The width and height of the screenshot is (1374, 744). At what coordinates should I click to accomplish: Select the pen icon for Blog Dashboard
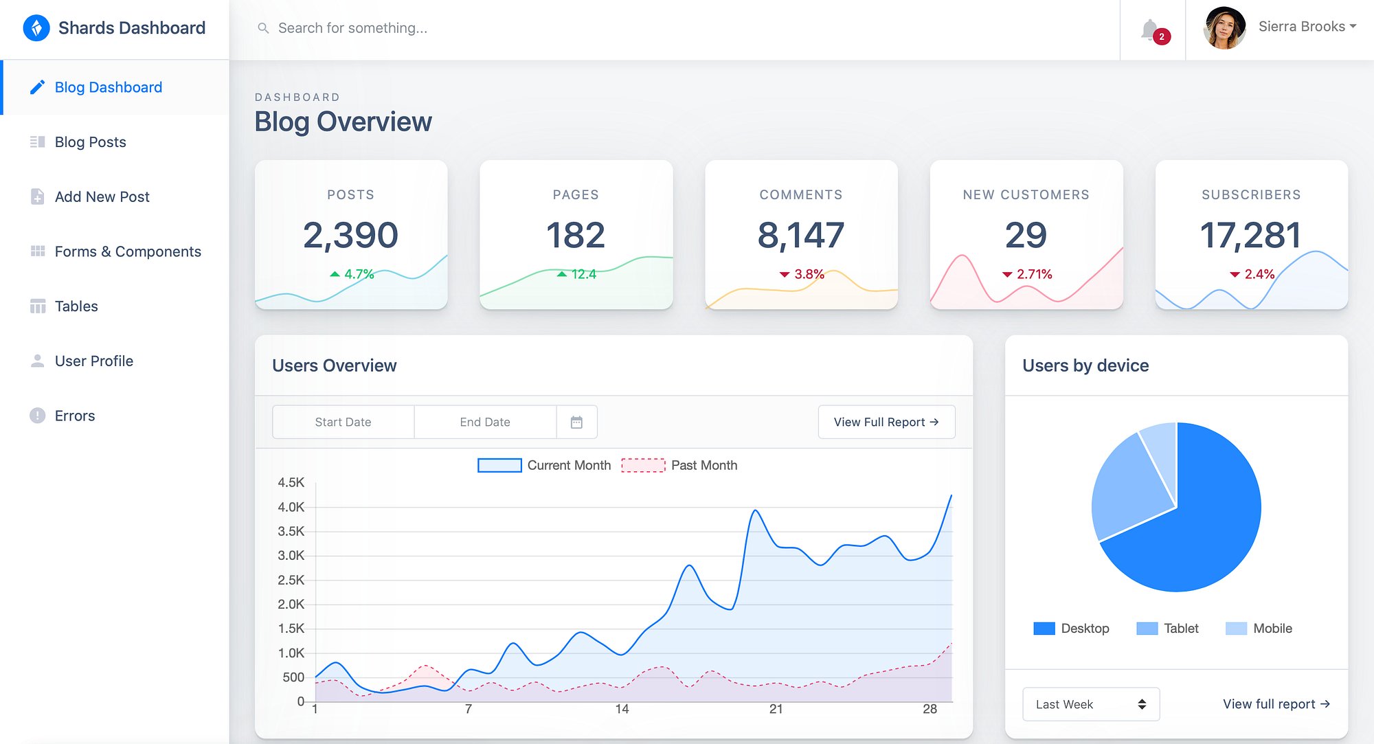[x=38, y=87]
